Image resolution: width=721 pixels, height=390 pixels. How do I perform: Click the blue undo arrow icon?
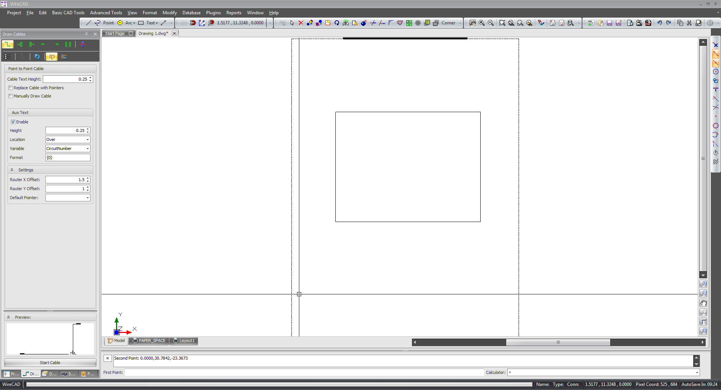[x=659, y=23]
